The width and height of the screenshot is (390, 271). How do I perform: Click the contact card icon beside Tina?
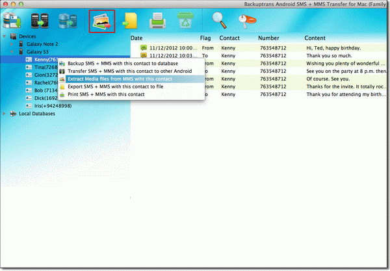click(x=29, y=67)
